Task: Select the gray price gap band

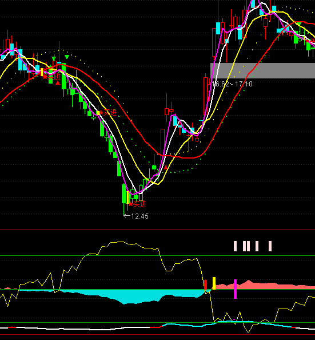Action: [x=262, y=70]
